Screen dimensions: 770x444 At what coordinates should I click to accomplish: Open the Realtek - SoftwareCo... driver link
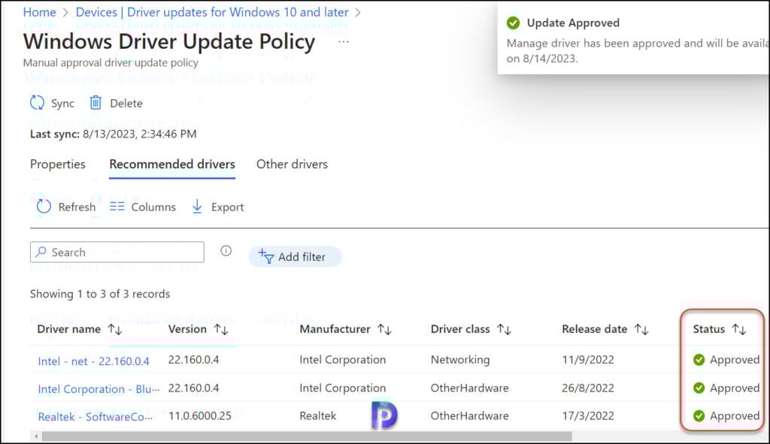(x=95, y=416)
